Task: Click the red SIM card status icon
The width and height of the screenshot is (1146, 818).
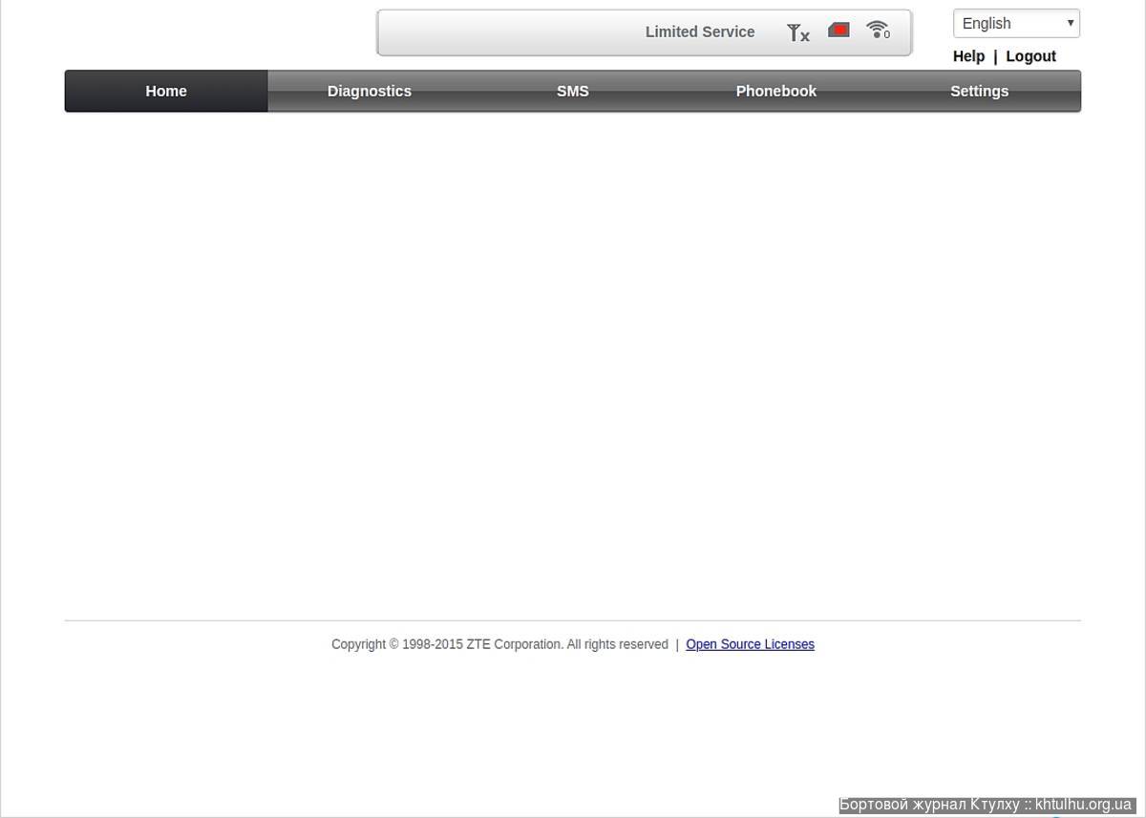Action: (838, 31)
